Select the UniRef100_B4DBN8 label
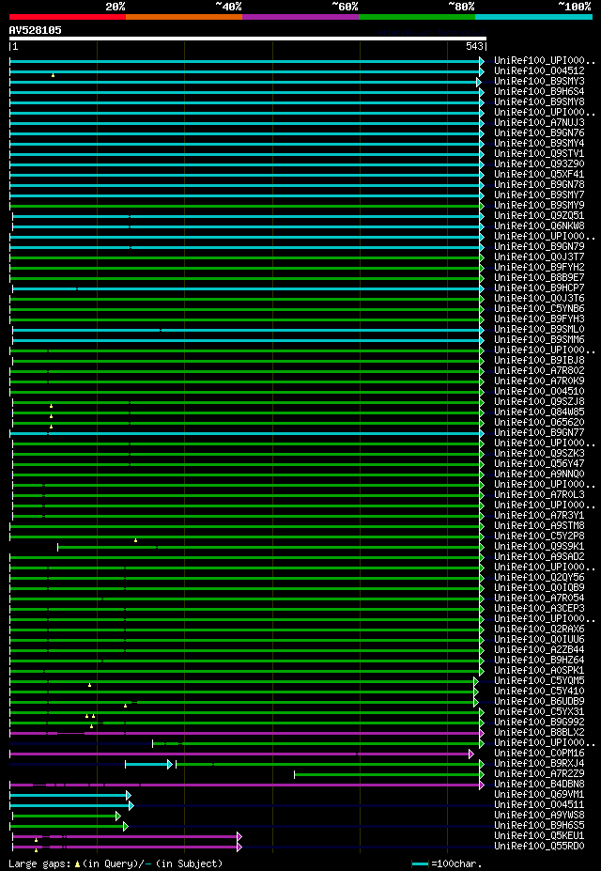The width and height of the screenshot is (601, 871). click(x=539, y=785)
